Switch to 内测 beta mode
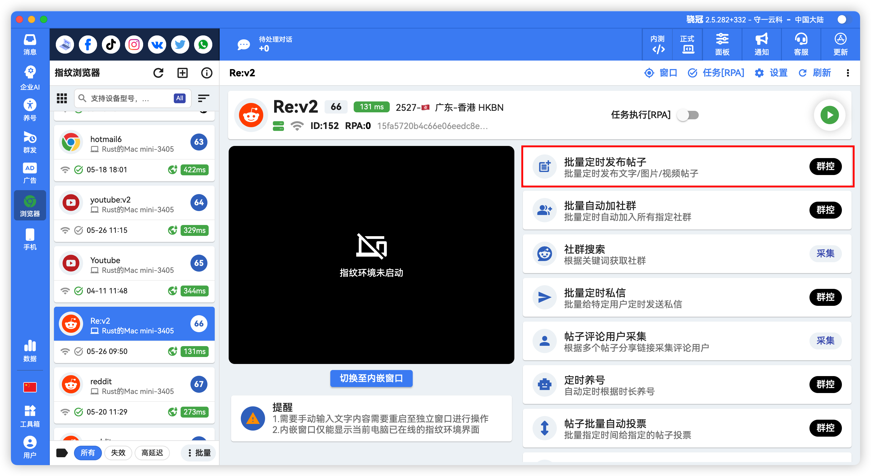871x476 pixels. coord(657,45)
